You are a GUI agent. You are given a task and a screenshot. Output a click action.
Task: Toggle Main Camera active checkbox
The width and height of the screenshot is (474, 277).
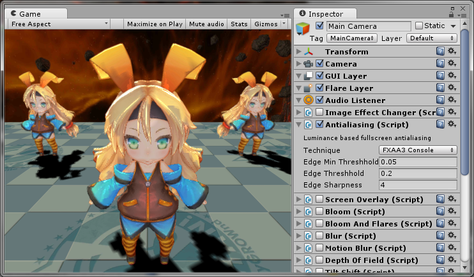tap(319, 26)
